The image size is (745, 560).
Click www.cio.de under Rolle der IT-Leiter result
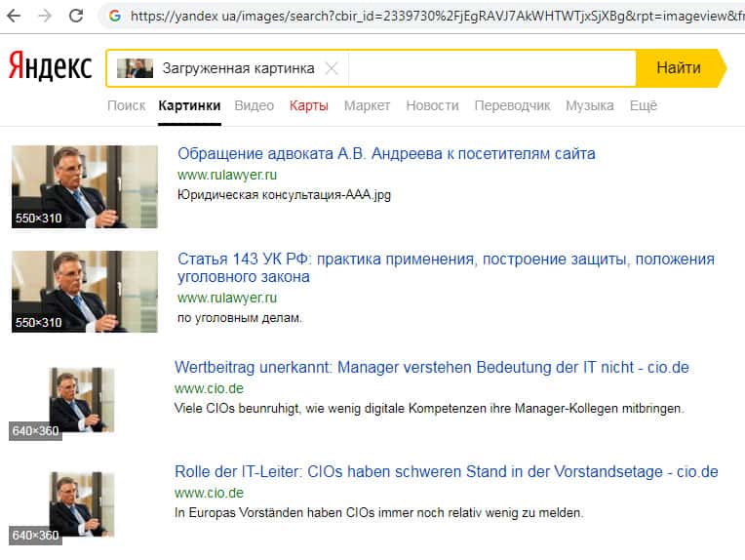coord(209,493)
